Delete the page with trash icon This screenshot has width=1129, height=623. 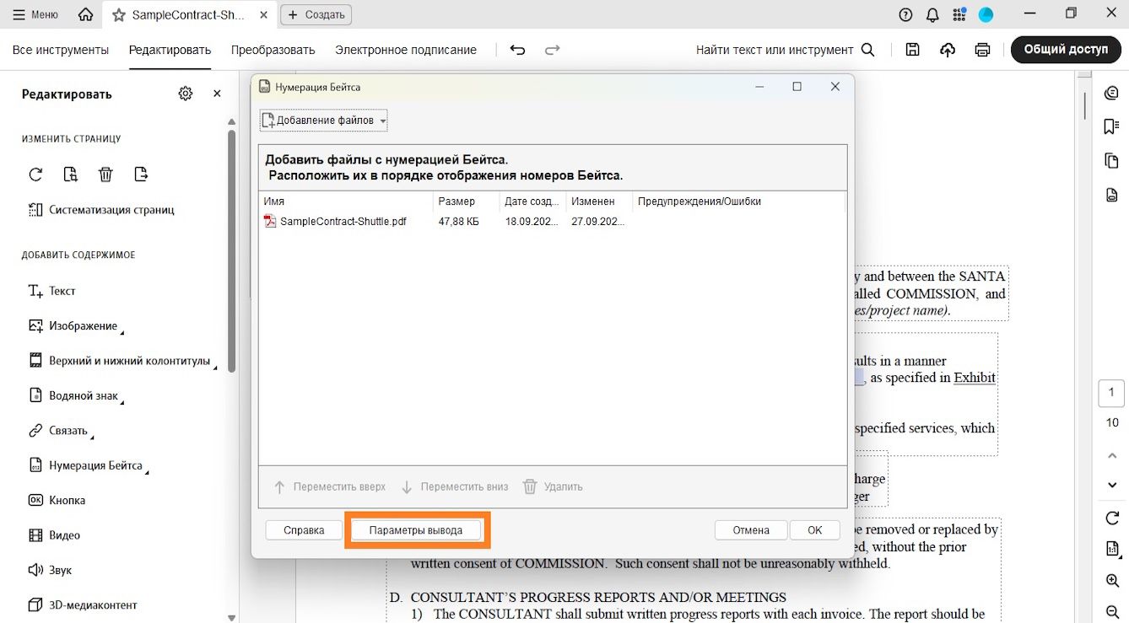coord(105,175)
